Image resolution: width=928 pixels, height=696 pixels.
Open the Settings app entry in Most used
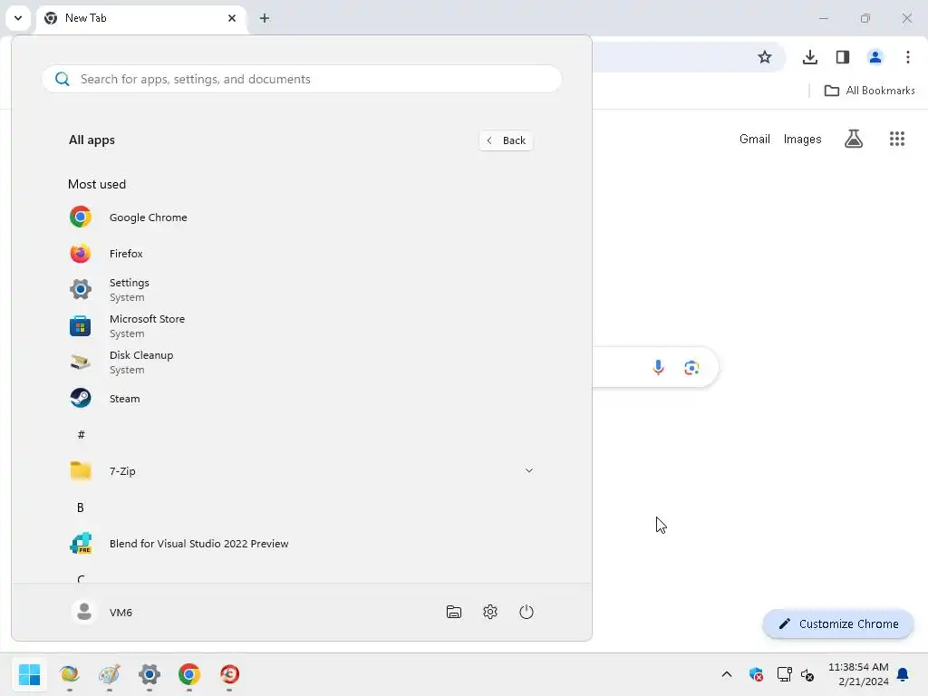click(x=301, y=289)
